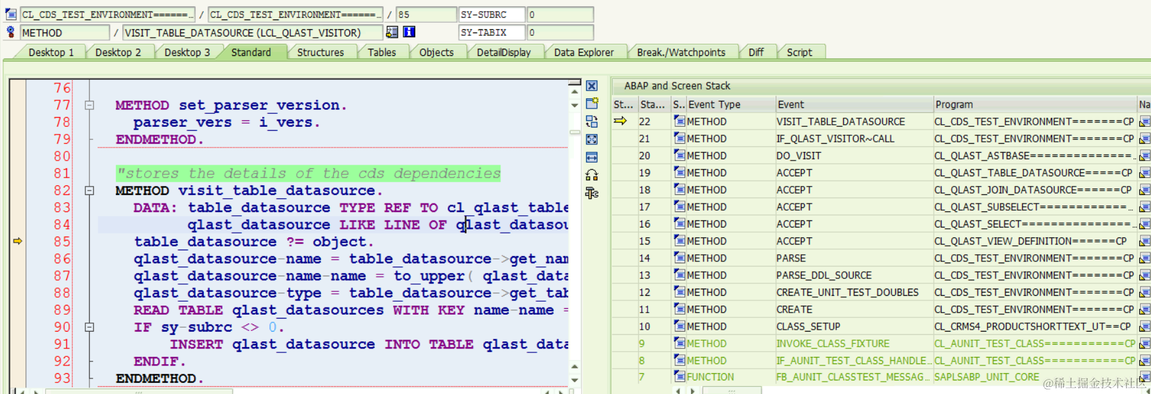The height and width of the screenshot is (394, 1151).
Task: Click the METHOD icon in stack row 15
Action: pos(679,241)
